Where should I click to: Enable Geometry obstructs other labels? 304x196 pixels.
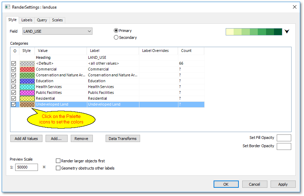click(x=58, y=168)
